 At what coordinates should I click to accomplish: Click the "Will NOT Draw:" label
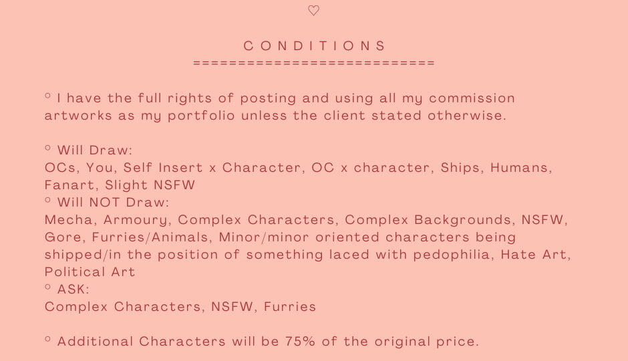[x=113, y=203]
